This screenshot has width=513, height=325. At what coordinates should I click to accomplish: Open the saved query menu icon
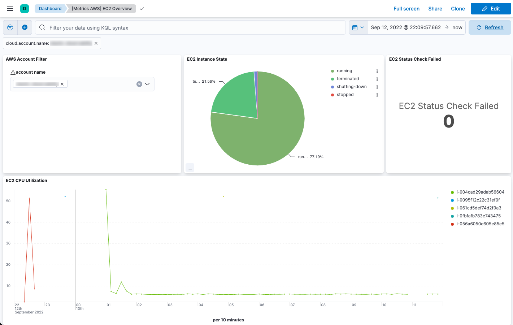click(x=10, y=27)
